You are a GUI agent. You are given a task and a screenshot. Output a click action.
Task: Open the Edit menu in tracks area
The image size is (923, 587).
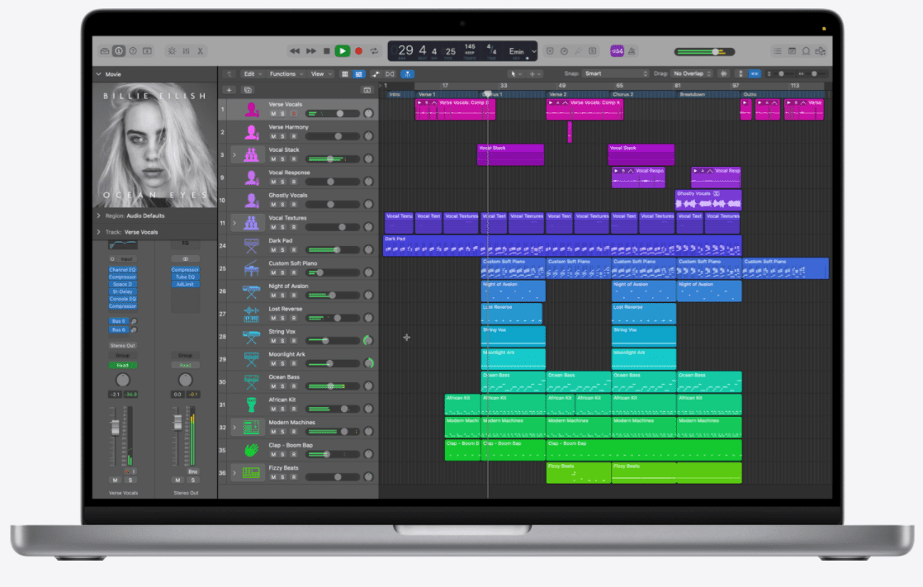251,73
